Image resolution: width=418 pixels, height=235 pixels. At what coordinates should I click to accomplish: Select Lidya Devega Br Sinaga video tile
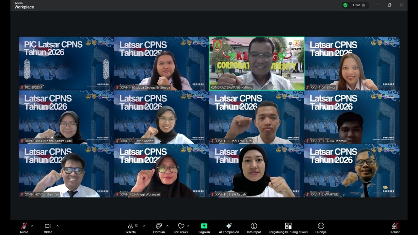[161, 63]
